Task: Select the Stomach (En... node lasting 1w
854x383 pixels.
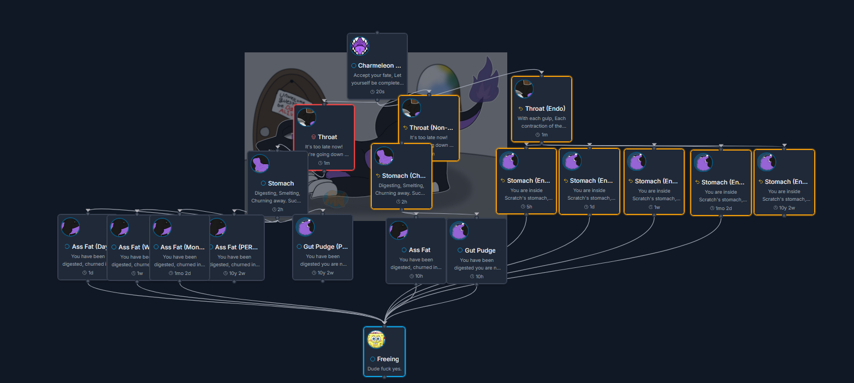Action: [x=654, y=181]
